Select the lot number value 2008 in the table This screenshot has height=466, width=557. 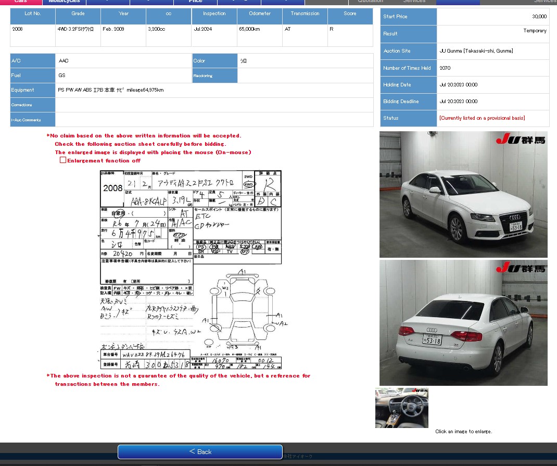(x=17, y=29)
